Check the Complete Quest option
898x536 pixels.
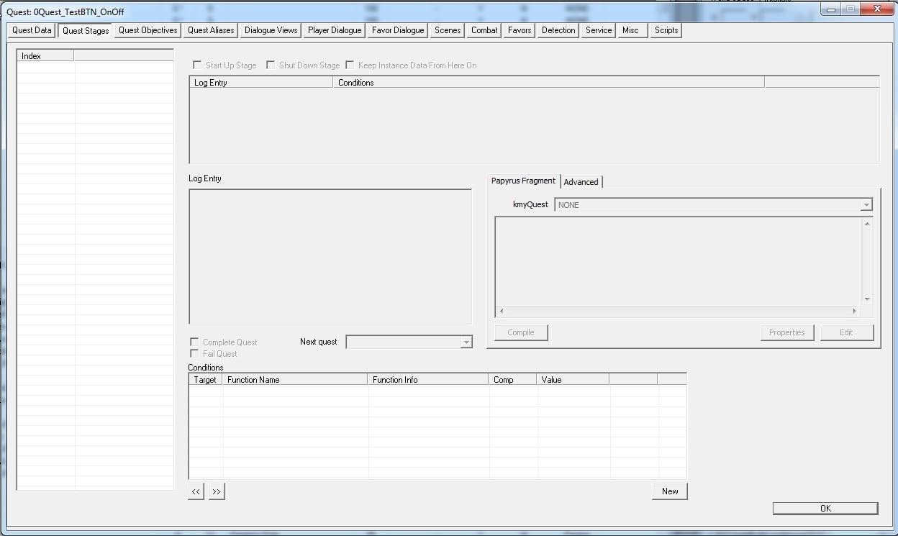pos(194,342)
